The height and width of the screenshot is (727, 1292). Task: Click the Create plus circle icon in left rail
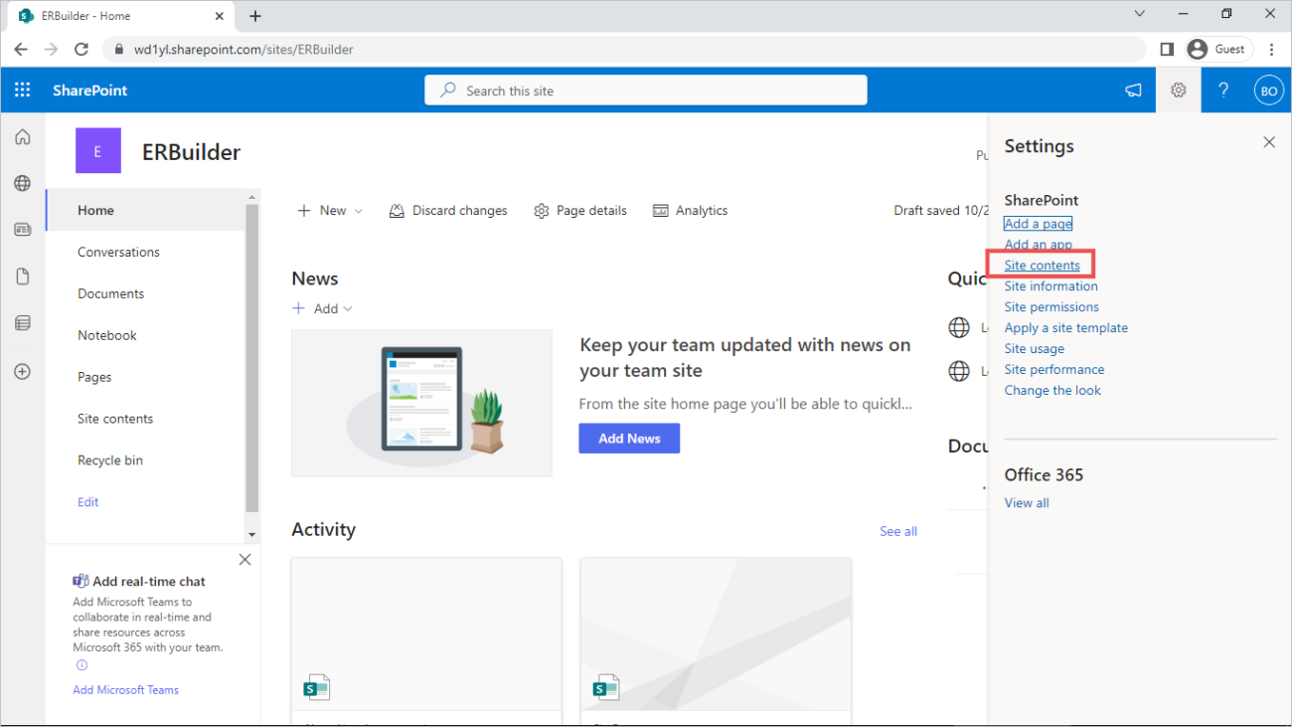tap(22, 371)
